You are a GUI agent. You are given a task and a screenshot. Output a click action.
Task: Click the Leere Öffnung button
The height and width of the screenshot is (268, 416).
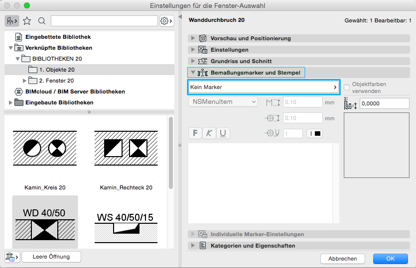pos(51,257)
